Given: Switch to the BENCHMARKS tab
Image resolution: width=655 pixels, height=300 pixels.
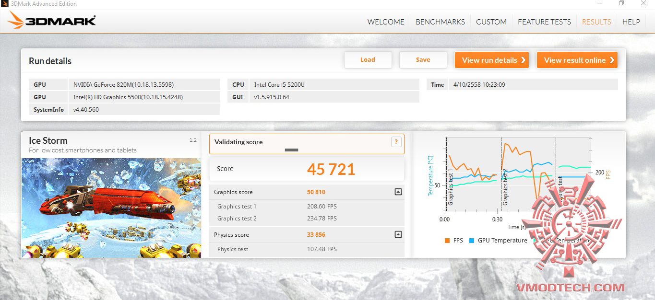Looking at the screenshot, I should click(x=440, y=22).
